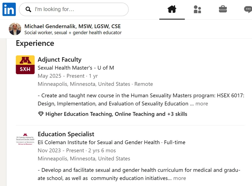
Task: Expand "more" in Adjunct Faculty description
Action: (202, 104)
